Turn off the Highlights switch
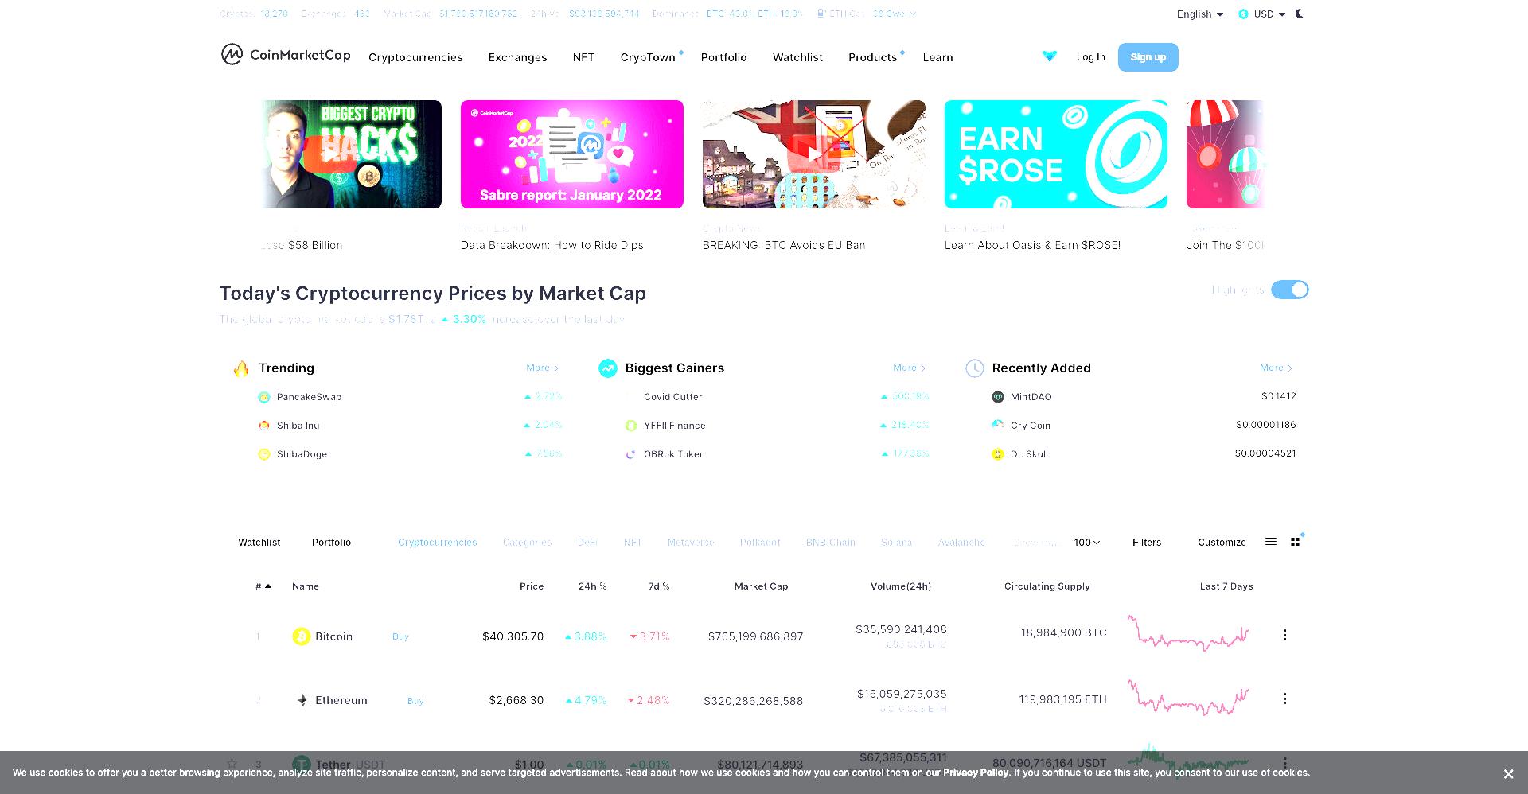 pyautogui.click(x=1289, y=290)
